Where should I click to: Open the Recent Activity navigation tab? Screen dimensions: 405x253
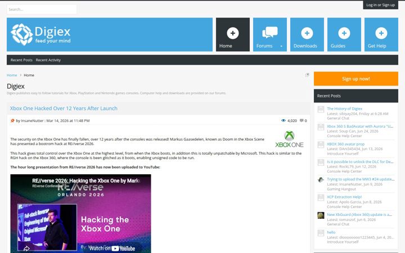click(48, 60)
